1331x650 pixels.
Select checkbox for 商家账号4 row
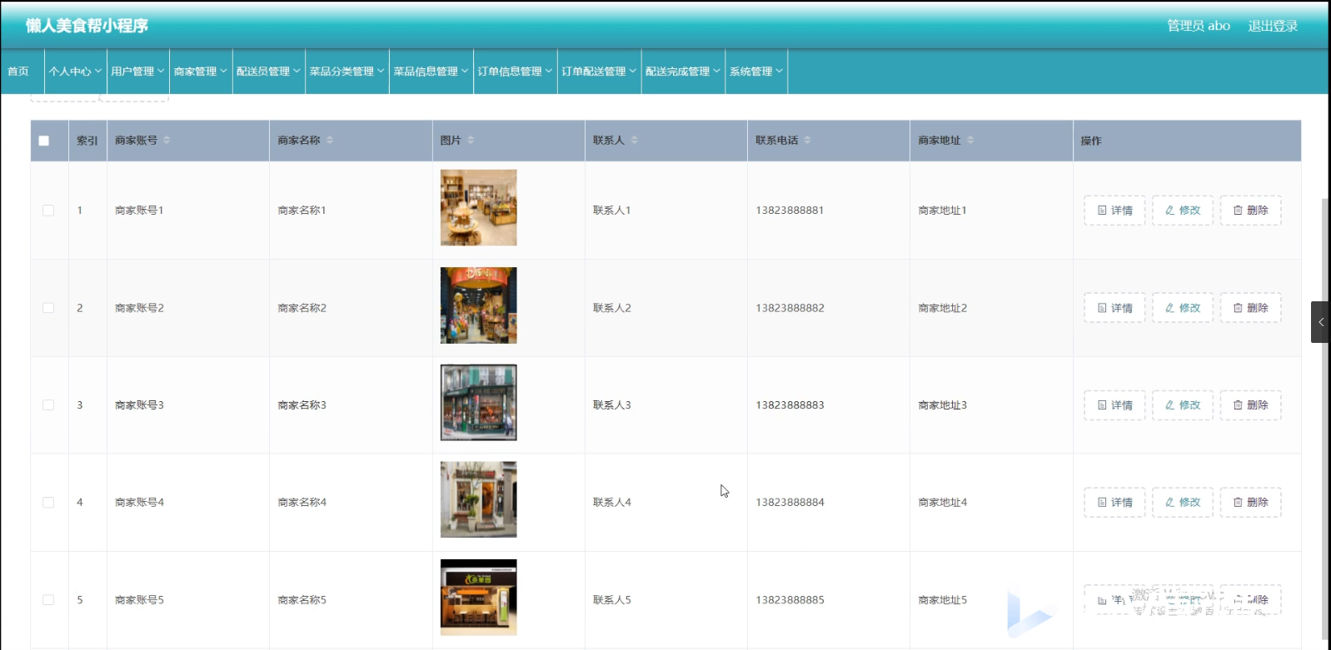pyautogui.click(x=48, y=503)
